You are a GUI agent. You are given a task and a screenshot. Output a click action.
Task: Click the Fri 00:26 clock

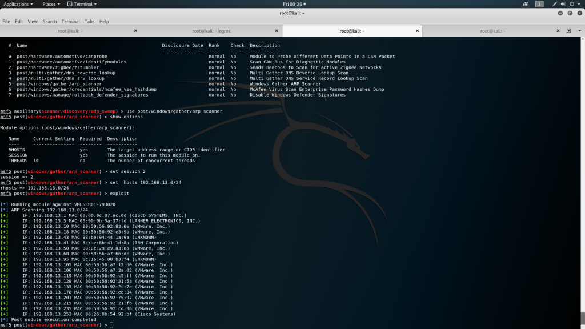tap(294, 4)
